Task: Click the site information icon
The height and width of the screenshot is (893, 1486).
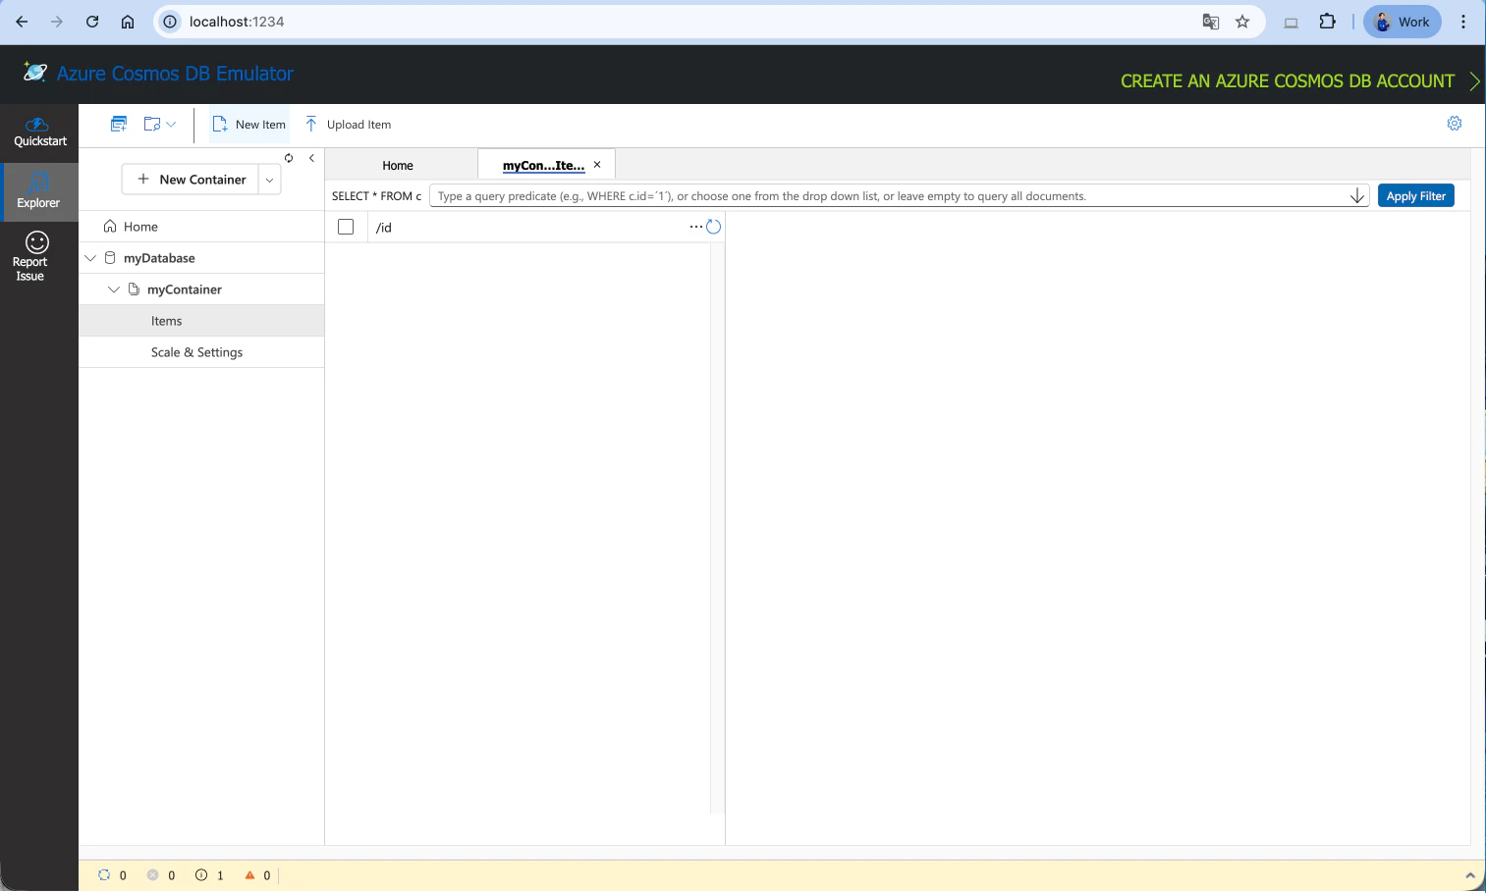Action: coord(170,22)
